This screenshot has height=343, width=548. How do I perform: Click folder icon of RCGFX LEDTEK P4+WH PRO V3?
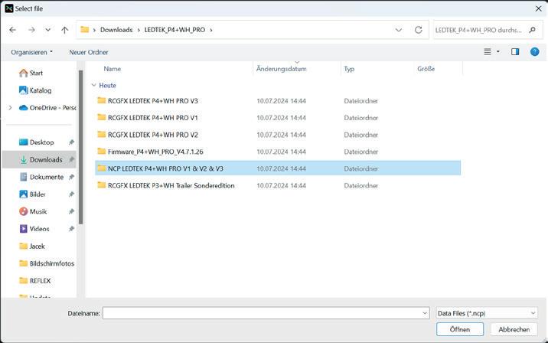(x=102, y=100)
